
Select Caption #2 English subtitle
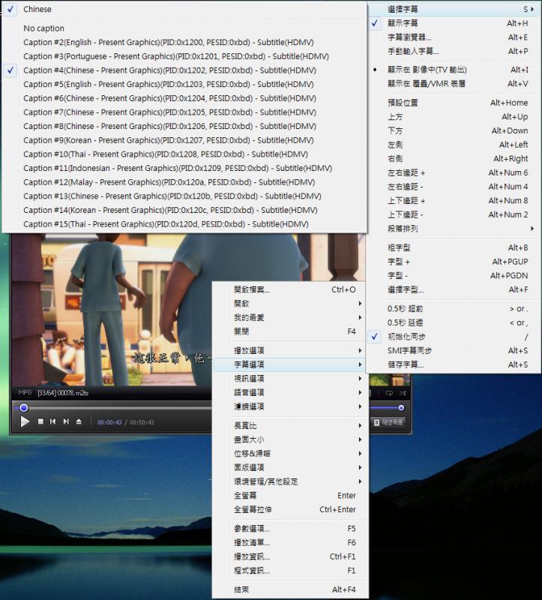pos(184,42)
